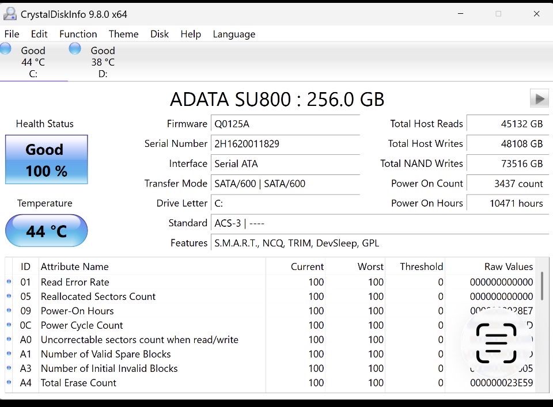The image size is (553, 407).
Task: Select the D: drive status orb
Action: (75, 49)
